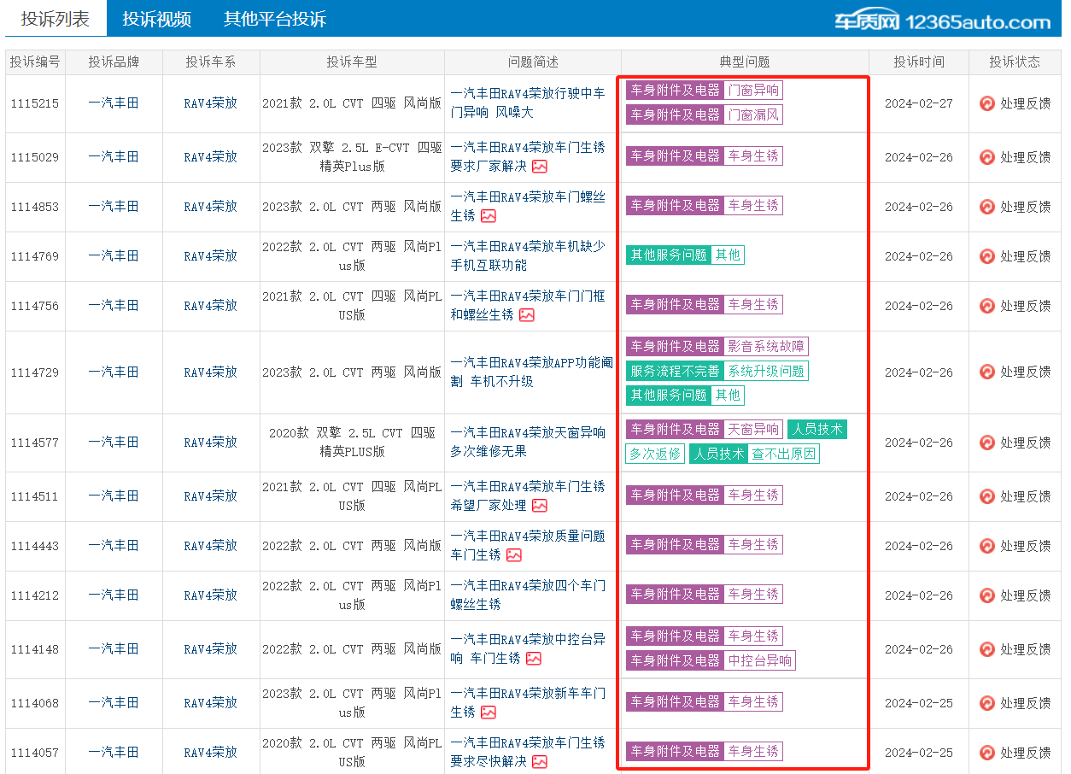Click 一汽丰田 brand link in row 1114769
The width and height of the screenshot is (1071, 774).
[x=114, y=256]
